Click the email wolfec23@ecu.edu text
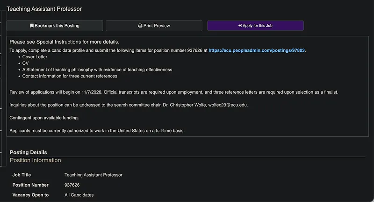Viewport: 374px width, 202px height. [228, 105]
